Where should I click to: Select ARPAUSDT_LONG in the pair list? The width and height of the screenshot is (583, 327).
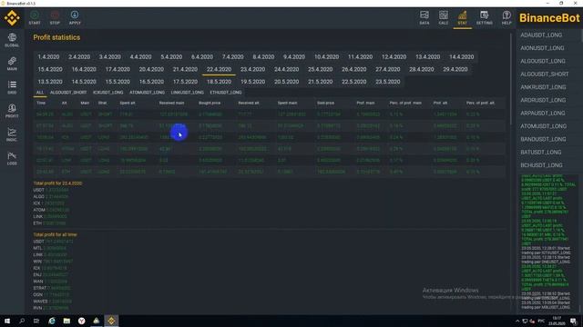click(543, 113)
